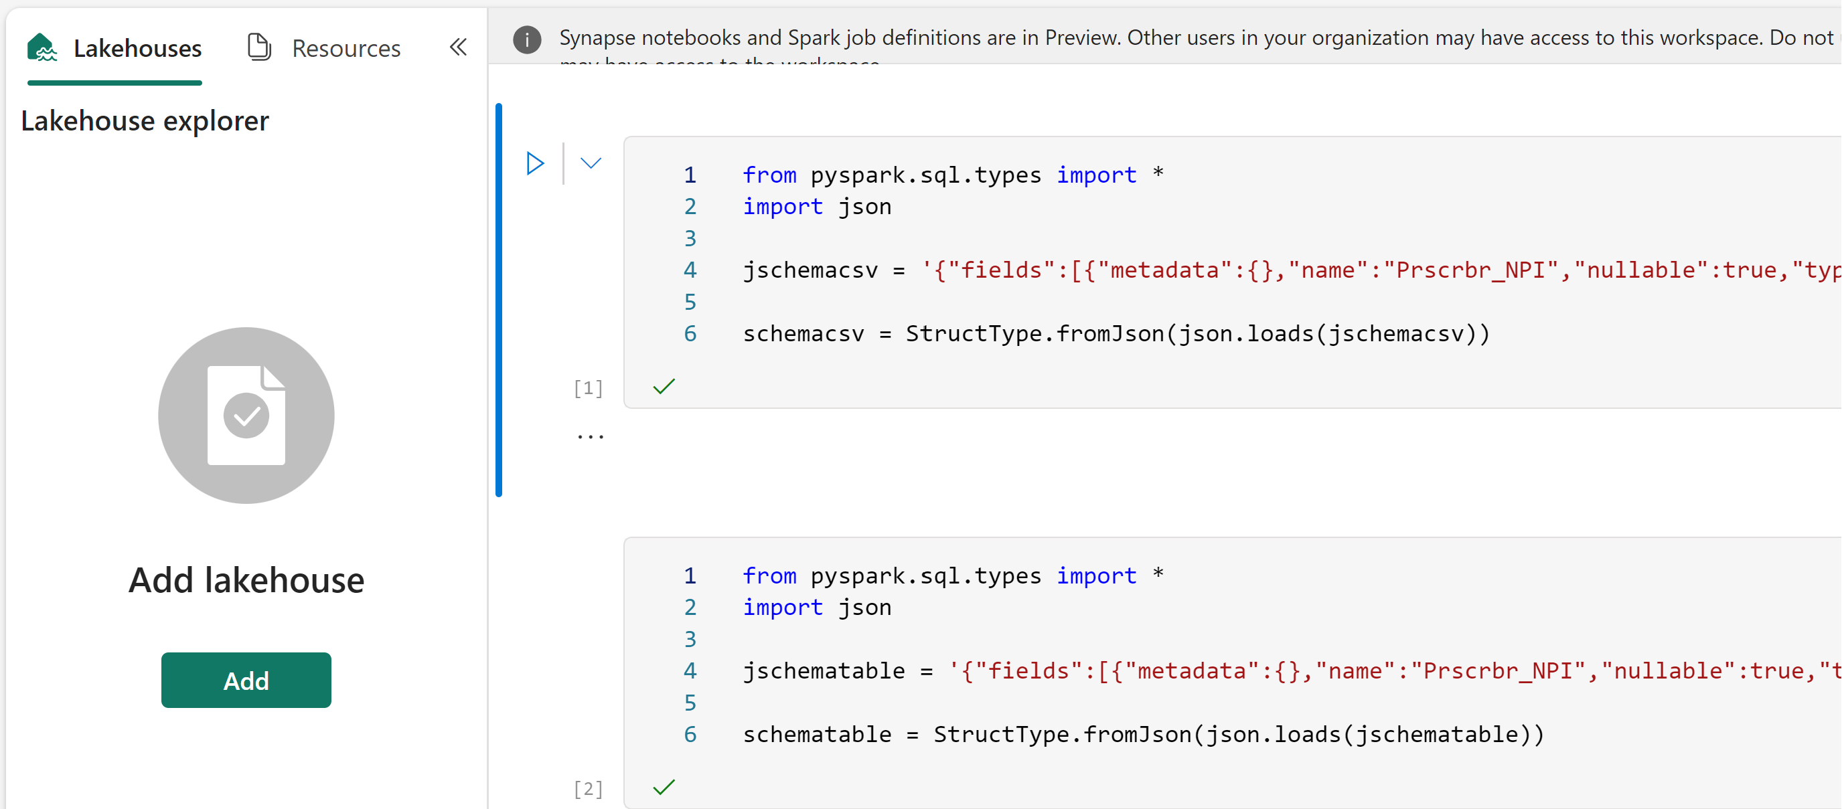Click the 'Add lakehouse' heading text
This screenshot has width=1842, height=809.
(x=246, y=579)
